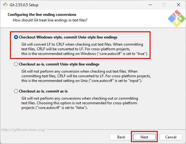This screenshot has height=144, width=186.
Task: Click the core.autocrlf false description paragraph
Action: click(x=80, y=103)
